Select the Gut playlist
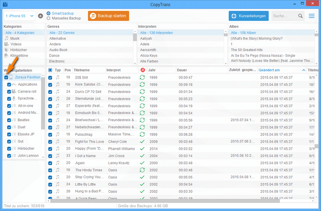The image size is (321, 211). pyautogui.click(x=20, y=141)
